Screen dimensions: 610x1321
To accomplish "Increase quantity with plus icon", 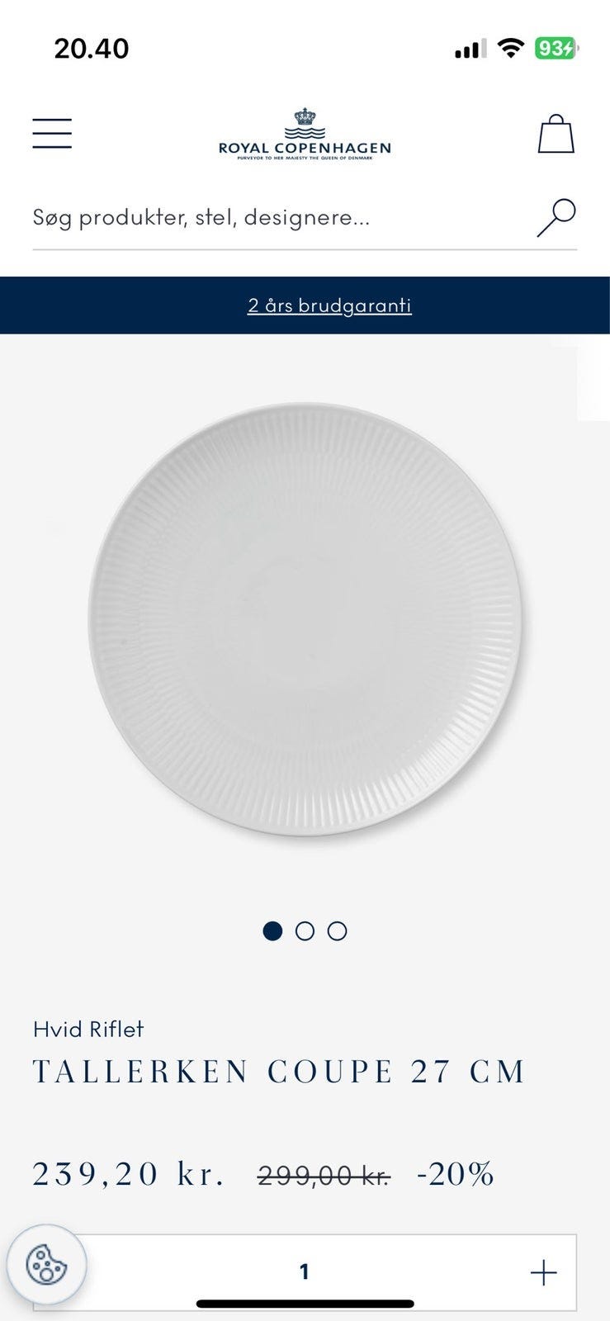I will [543, 1272].
